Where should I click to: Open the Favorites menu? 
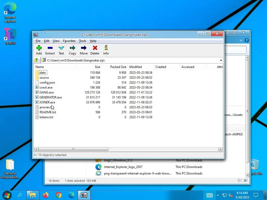click(69, 41)
